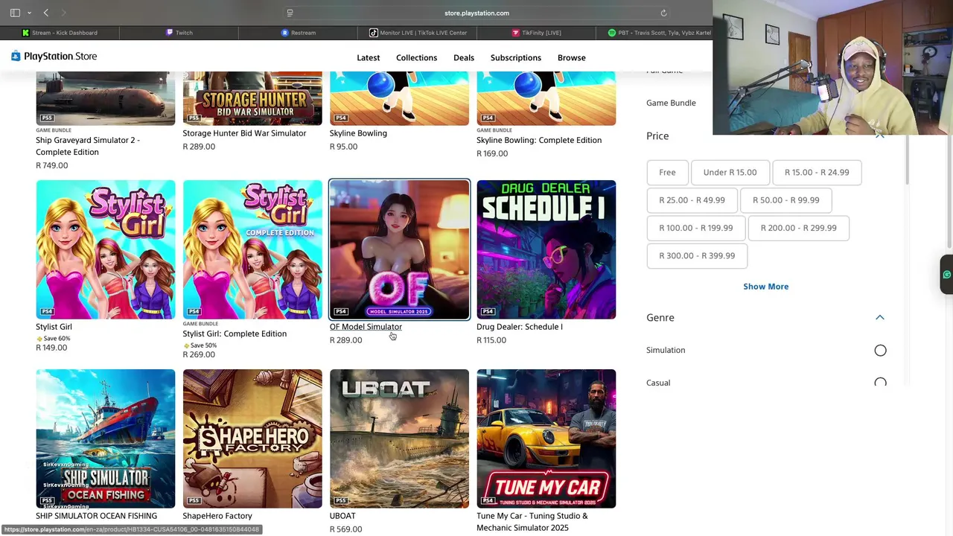This screenshot has height=536, width=953.
Task: Select the R 50.00 - R 99.99 filter
Action: [x=785, y=200]
